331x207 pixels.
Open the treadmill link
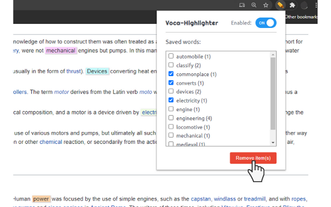point(255,199)
